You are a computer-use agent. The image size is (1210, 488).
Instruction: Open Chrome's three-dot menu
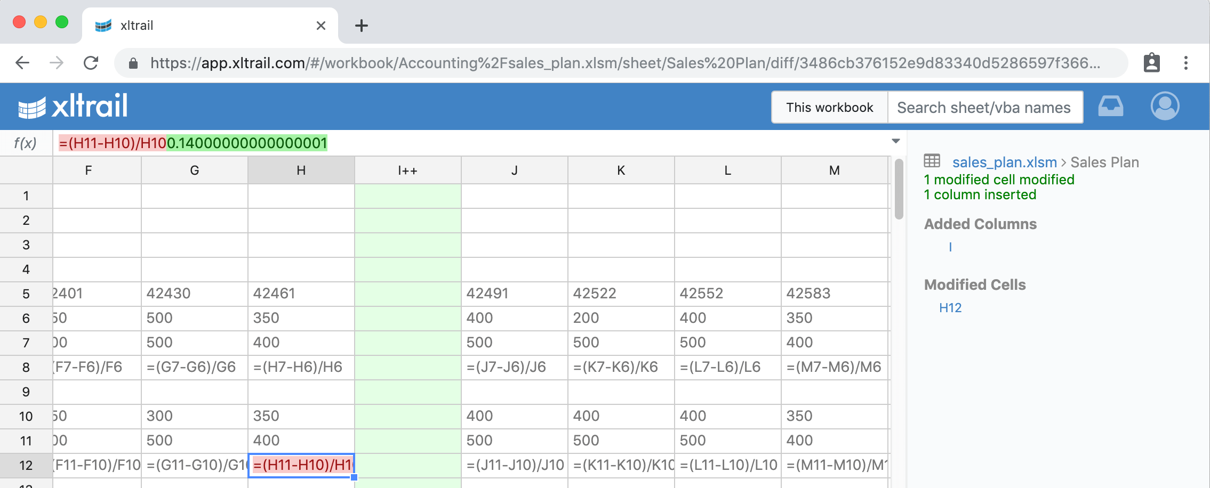(x=1185, y=63)
